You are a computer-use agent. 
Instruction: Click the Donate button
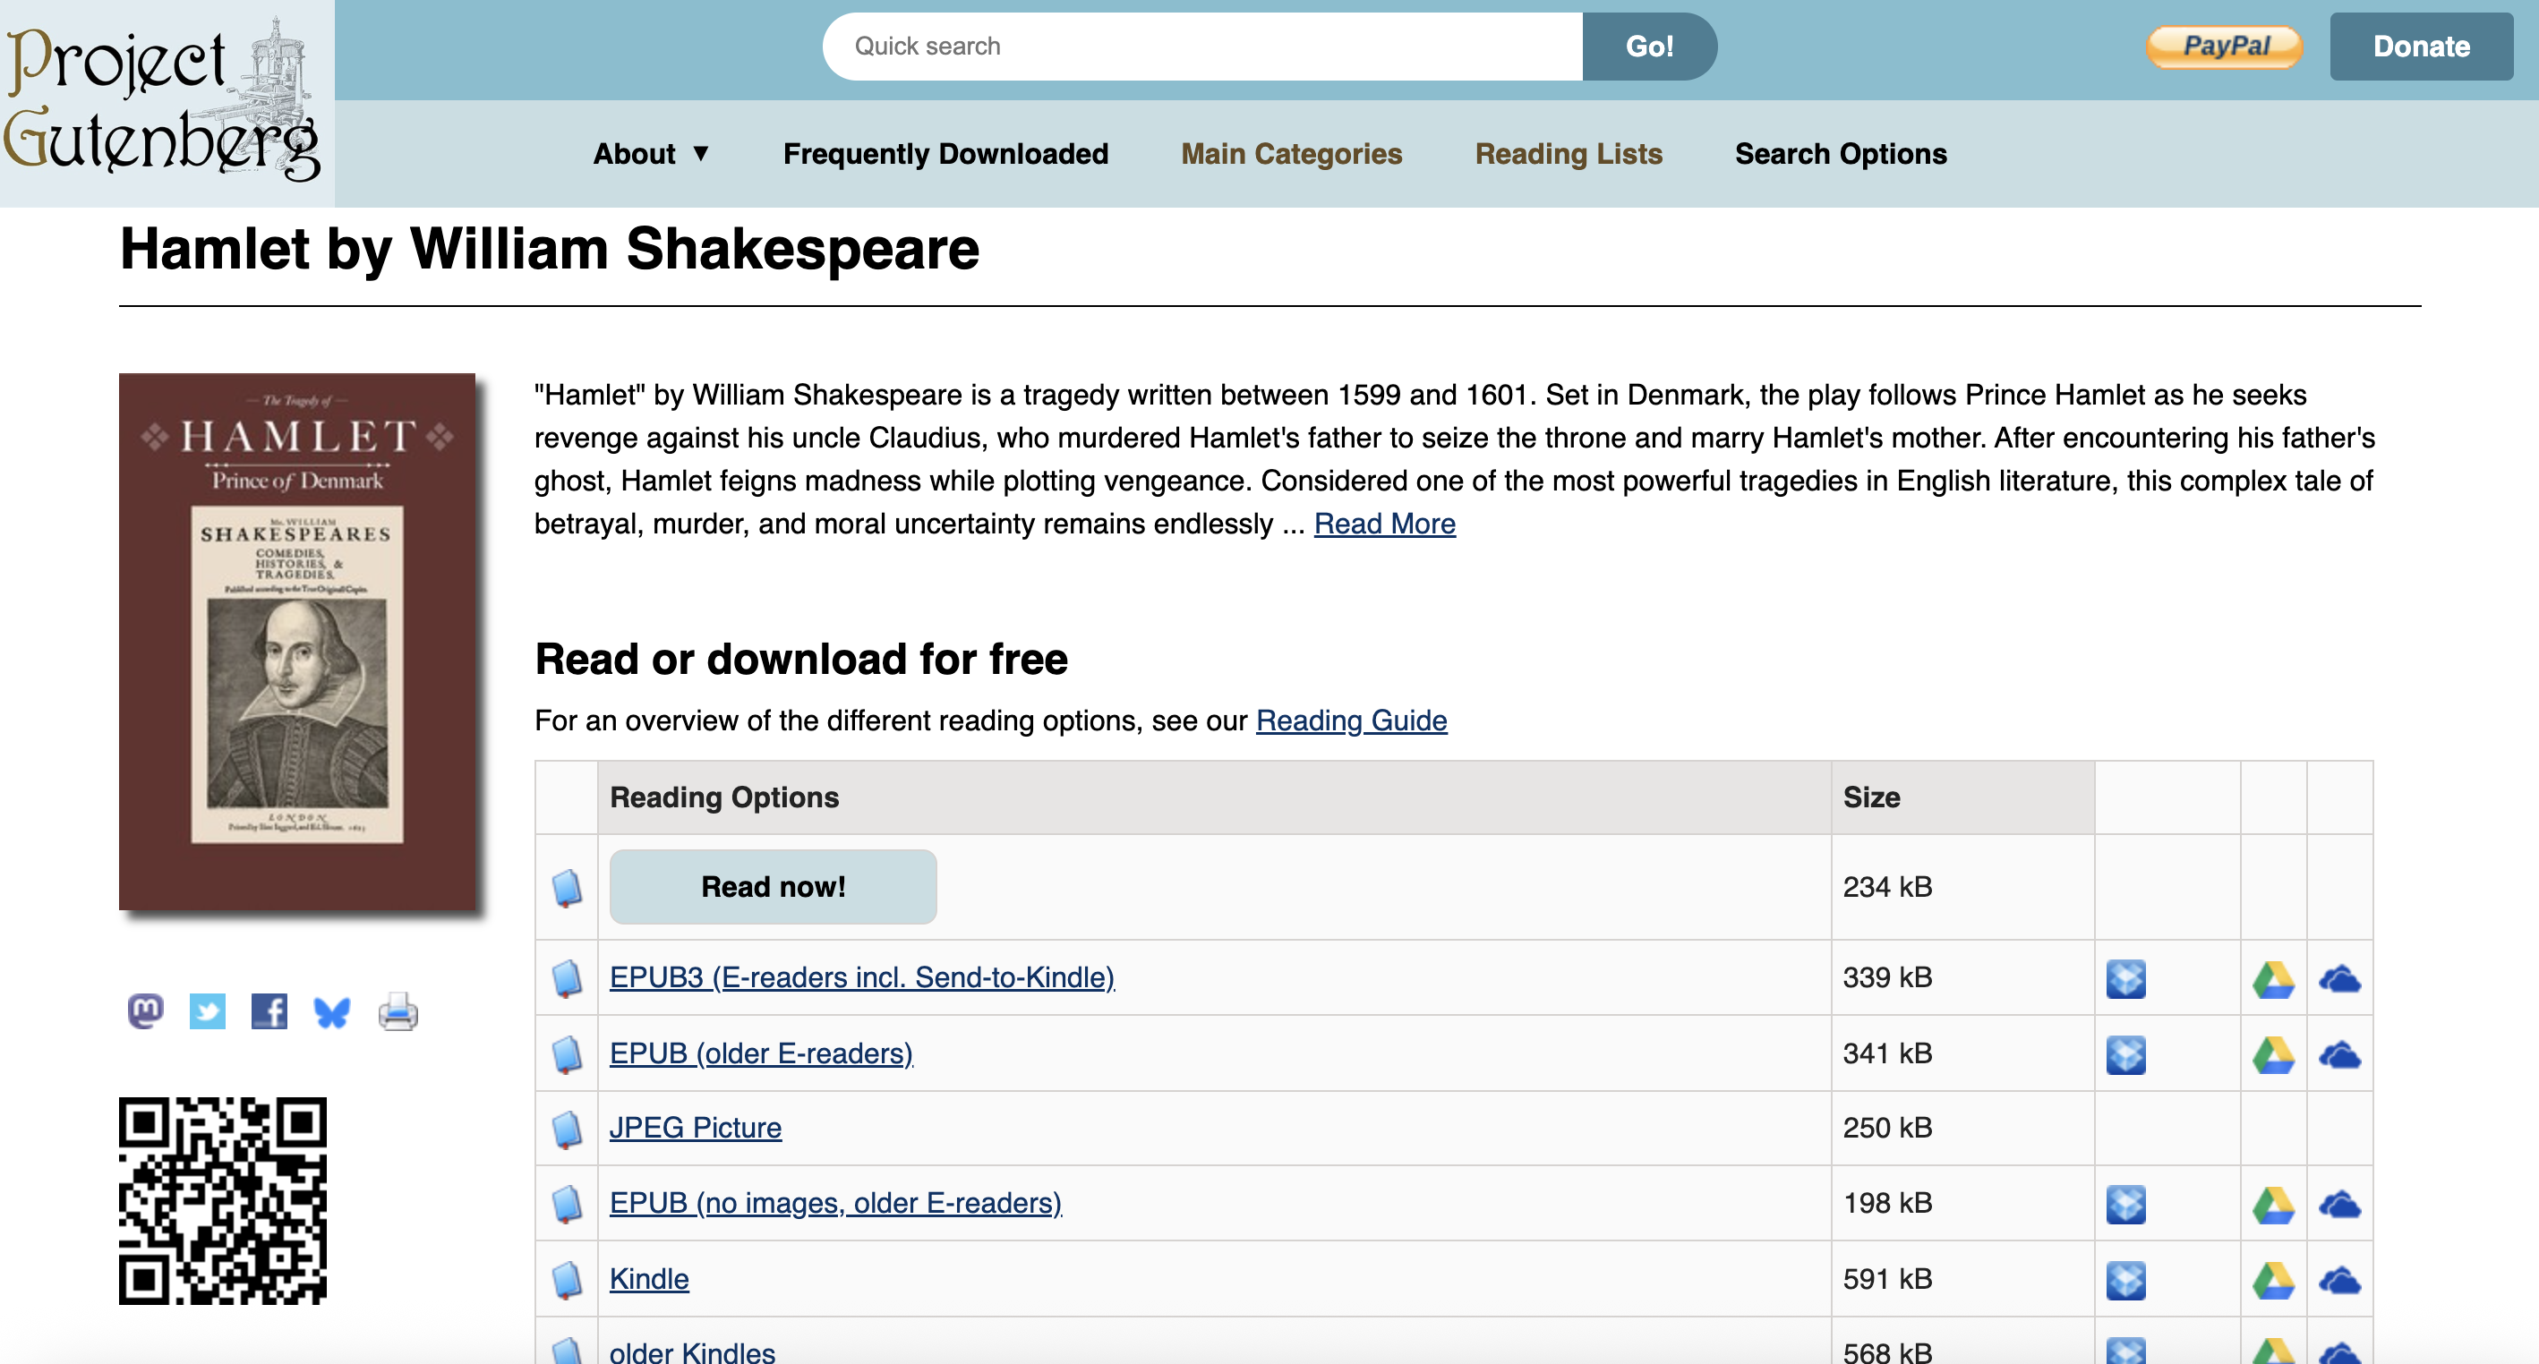(x=2421, y=47)
